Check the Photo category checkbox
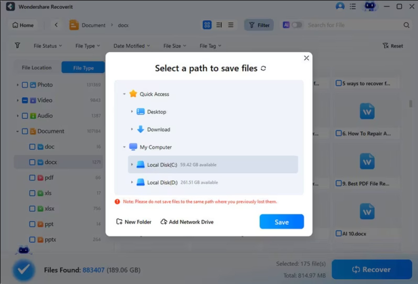 pyautogui.click(x=25, y=85)
